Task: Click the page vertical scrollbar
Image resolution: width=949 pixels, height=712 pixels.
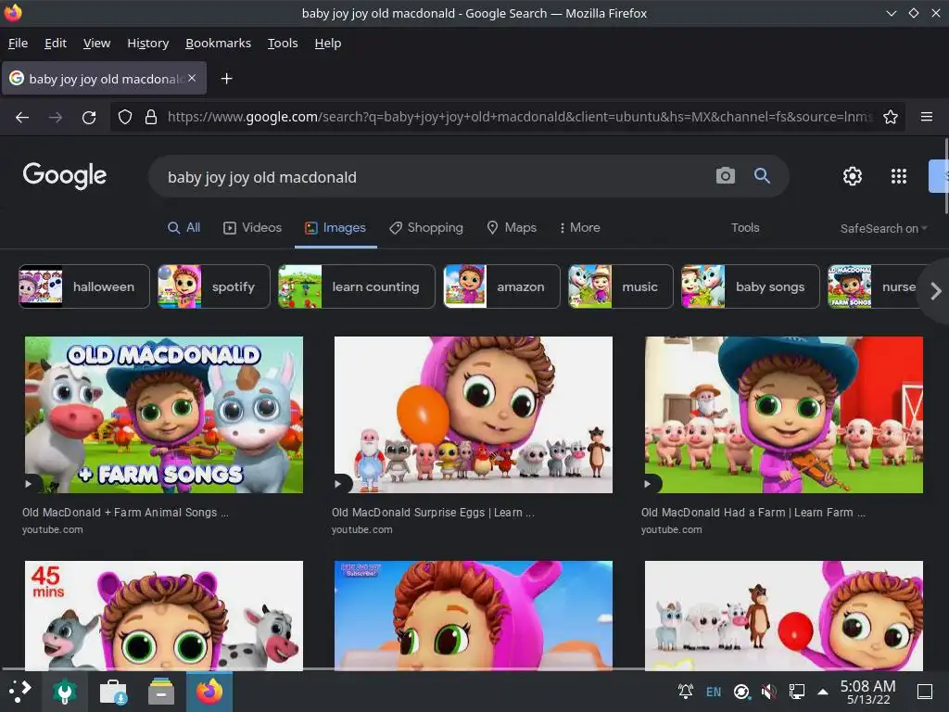Action: (946, 175)
